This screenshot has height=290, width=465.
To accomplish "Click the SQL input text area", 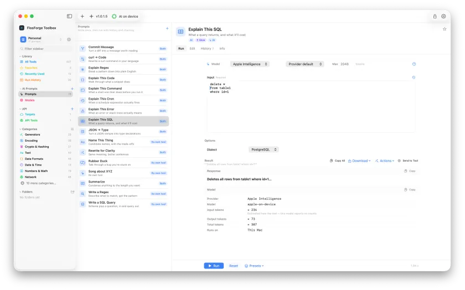I will pos(311,106).
